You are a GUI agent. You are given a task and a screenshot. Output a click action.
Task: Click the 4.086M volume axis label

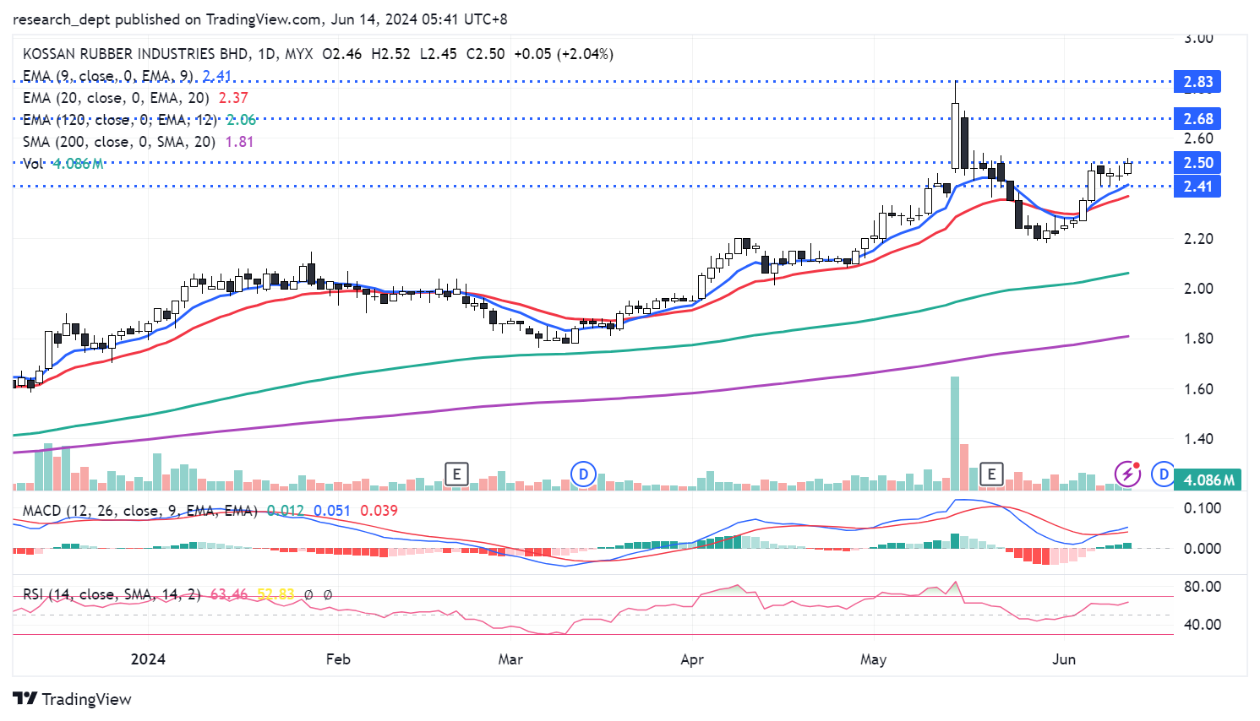1208,480
